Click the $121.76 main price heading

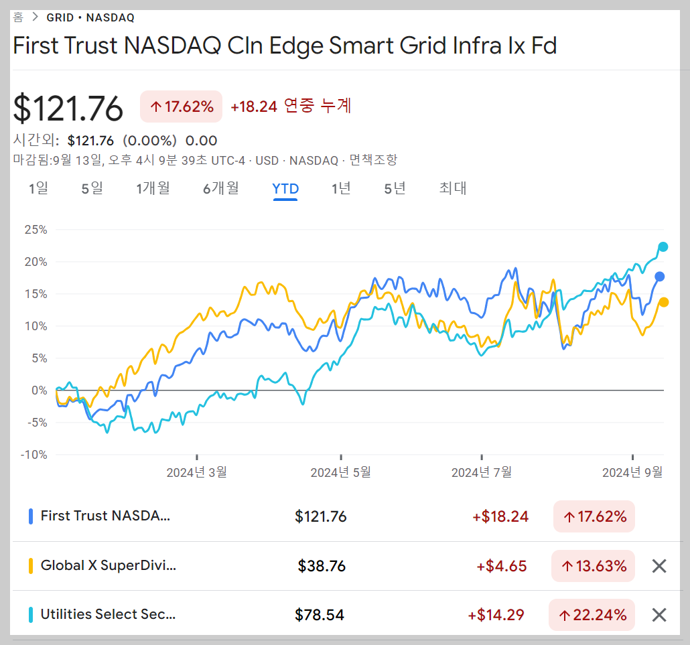pos(68,109)
